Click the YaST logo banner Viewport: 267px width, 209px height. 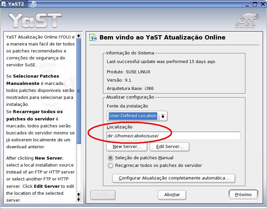(x=35, y=21)
